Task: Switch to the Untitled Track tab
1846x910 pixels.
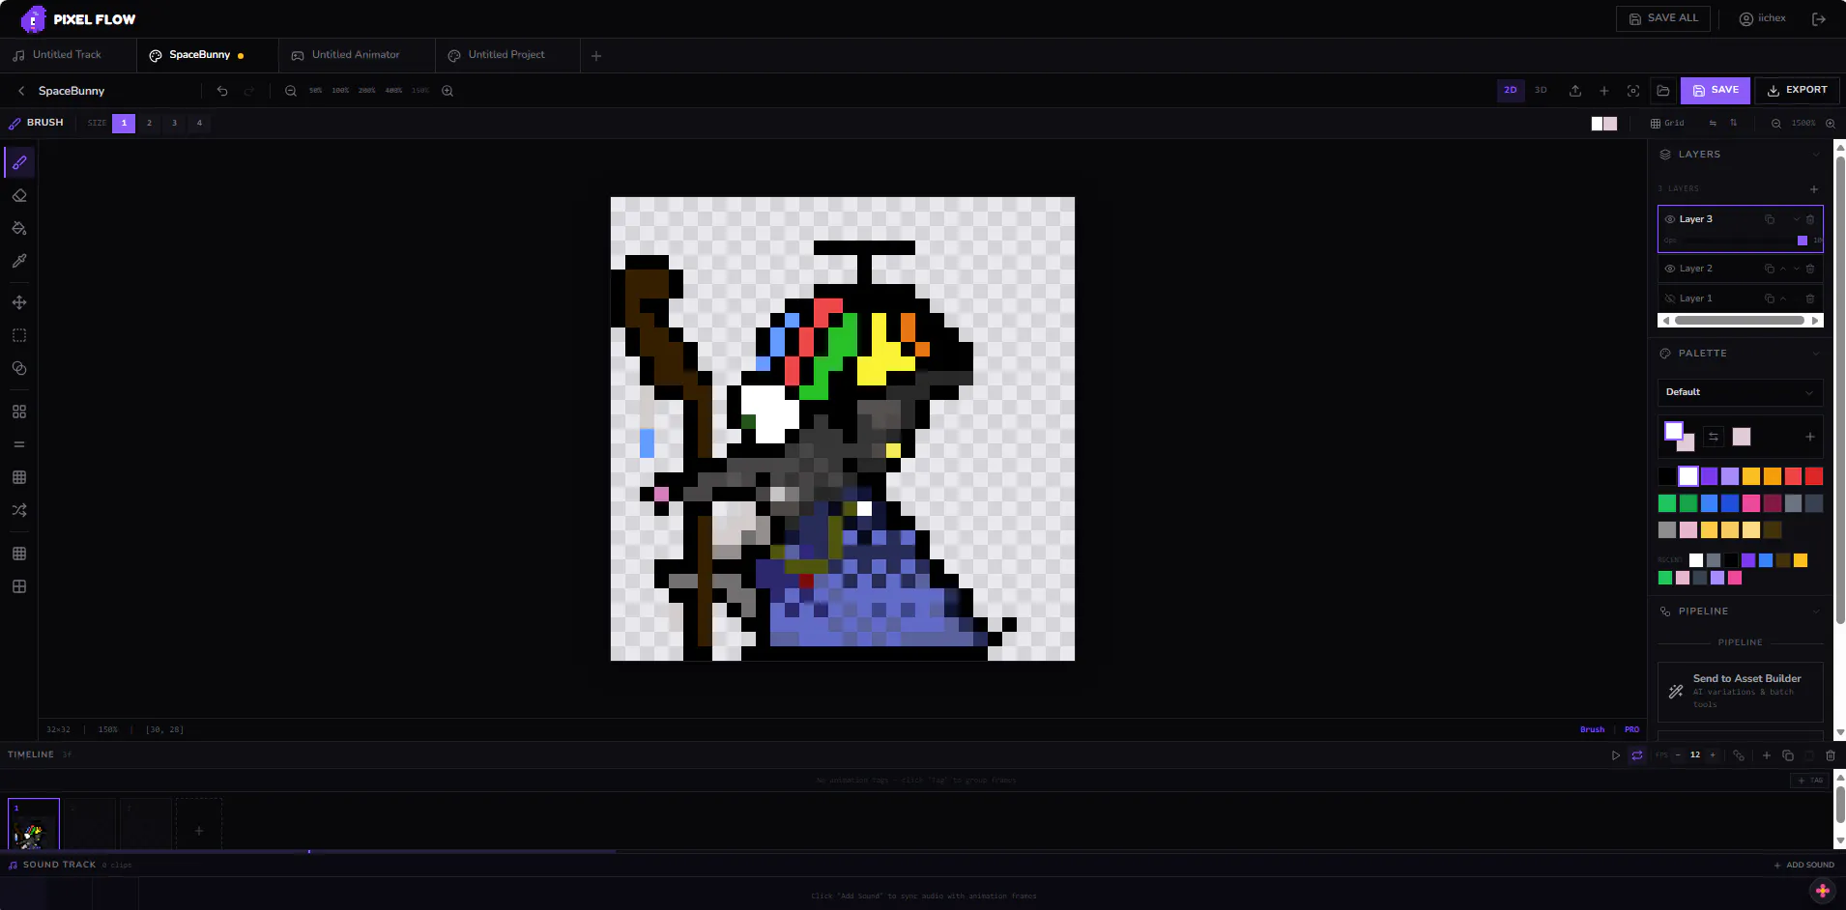Action: (x=68, y=55)
